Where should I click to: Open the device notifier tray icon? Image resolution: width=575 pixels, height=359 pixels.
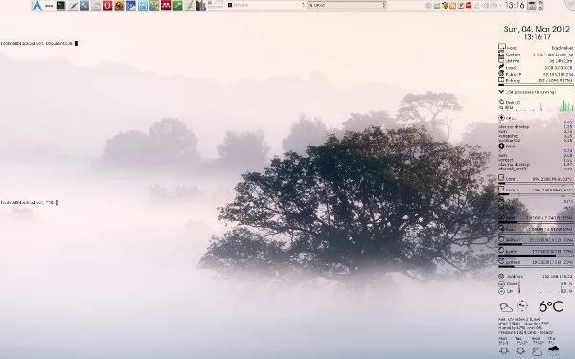(x=437, y=6)
